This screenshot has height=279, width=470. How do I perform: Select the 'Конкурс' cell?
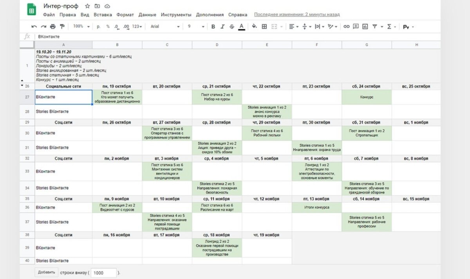pyautogui.click(x=367, y=97)
